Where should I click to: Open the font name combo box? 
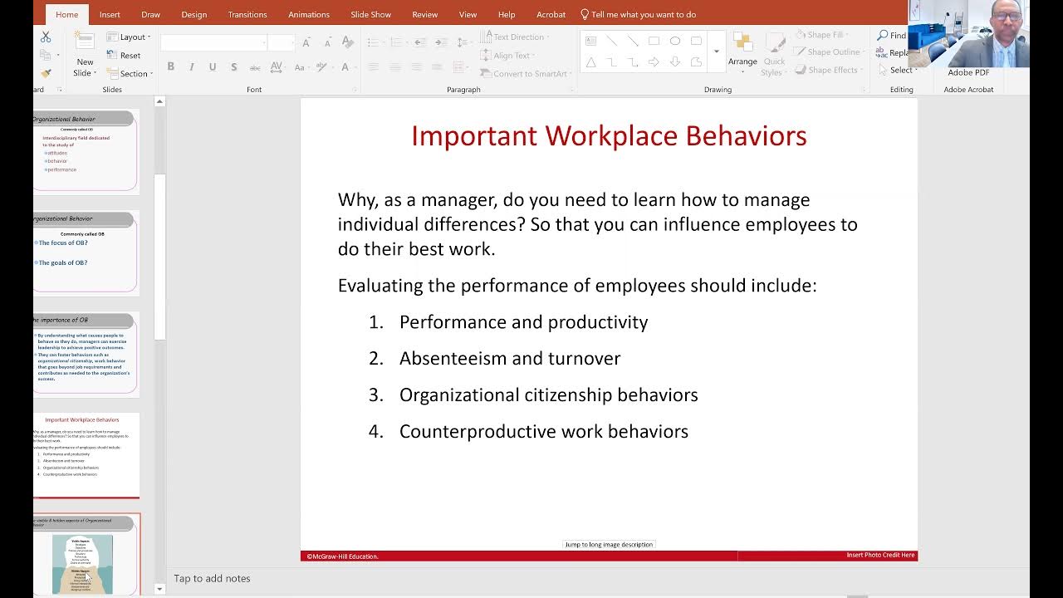pyautogui.click(x=214, y=42)
